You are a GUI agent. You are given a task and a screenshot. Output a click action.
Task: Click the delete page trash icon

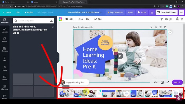click(160, 27)
